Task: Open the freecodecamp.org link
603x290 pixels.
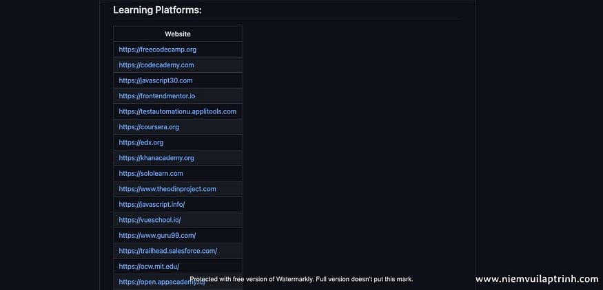Action: [x=157, y=49]
